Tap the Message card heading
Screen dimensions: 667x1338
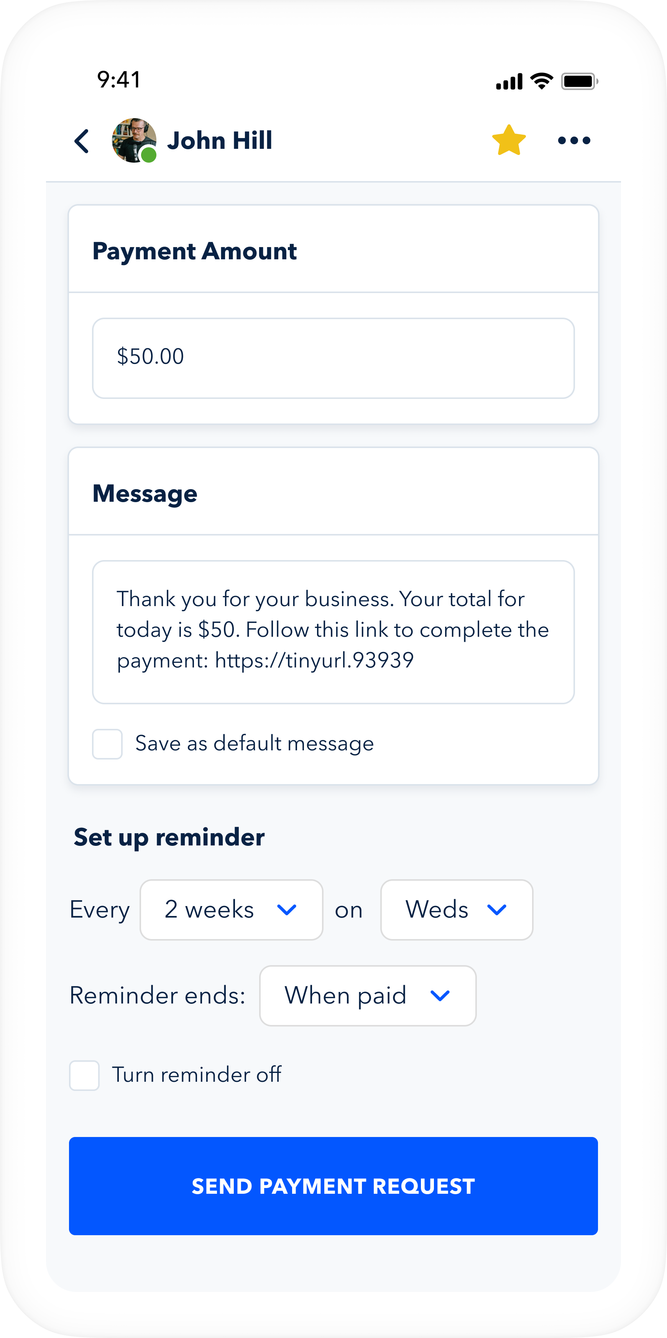point(145,493)
